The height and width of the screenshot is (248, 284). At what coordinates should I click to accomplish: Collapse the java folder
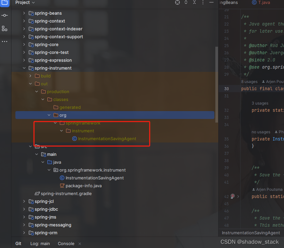(43, 162)
